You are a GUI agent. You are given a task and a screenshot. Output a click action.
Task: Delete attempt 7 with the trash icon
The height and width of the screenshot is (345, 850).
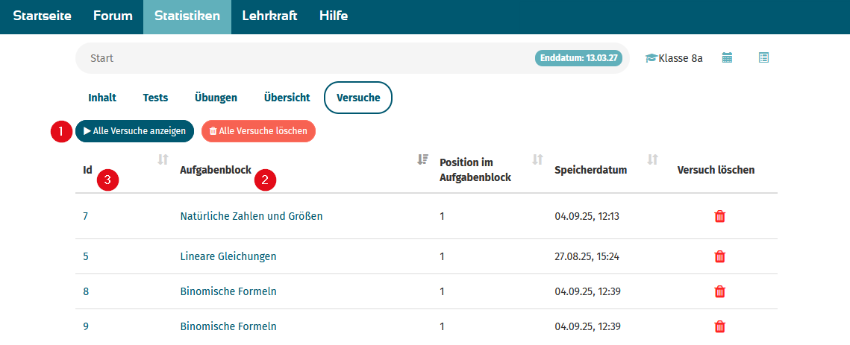coord(719,217)
